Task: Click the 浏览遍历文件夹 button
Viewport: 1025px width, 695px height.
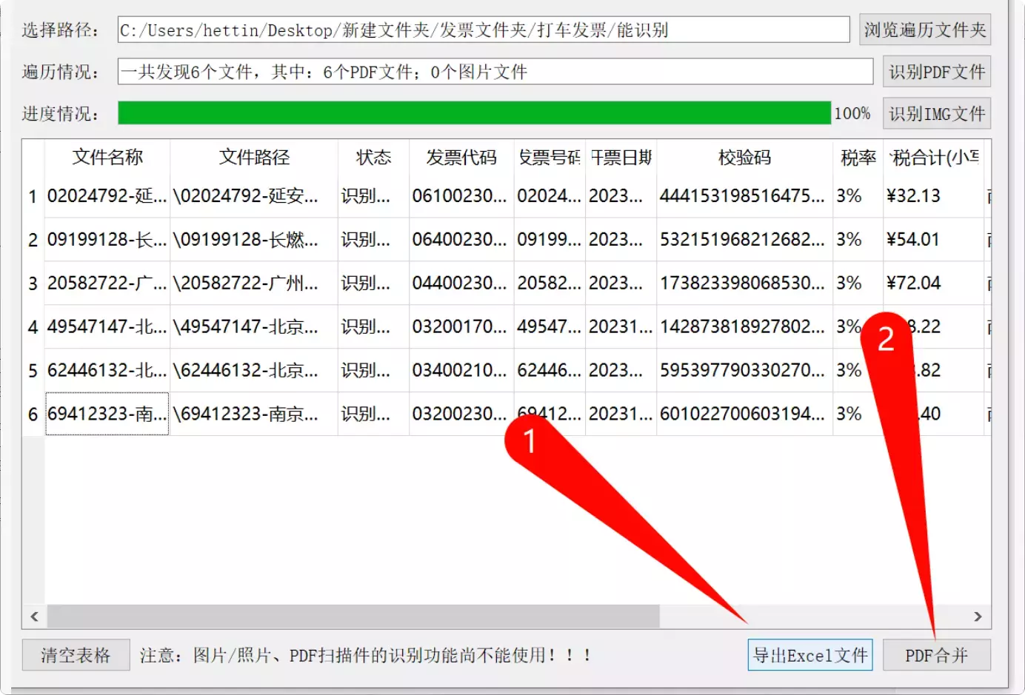Action: click(924, 30)
